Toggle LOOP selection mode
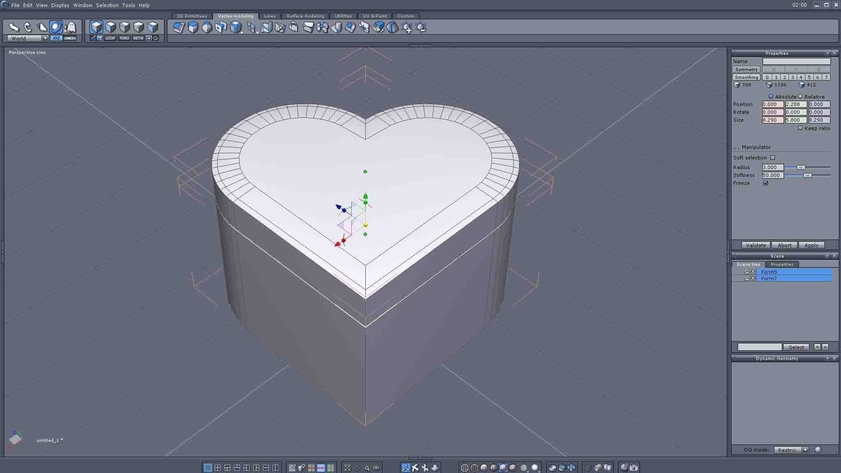 pyautogui.click(x=110, y=38)
